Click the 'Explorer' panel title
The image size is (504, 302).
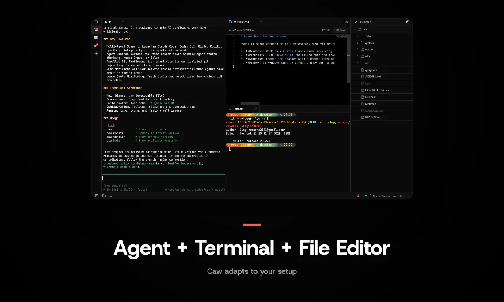(x=365, y=22)
